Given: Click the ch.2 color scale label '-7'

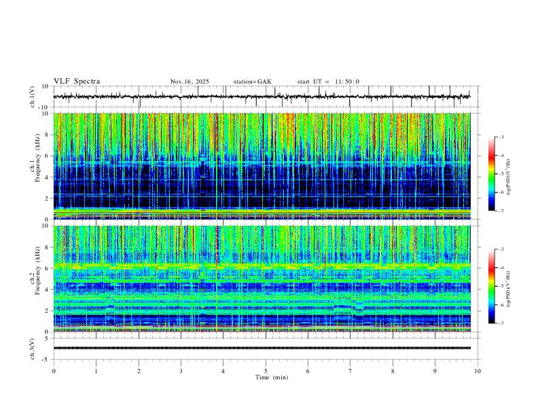Looking at the screenshot, I should click(x=501, y=324).
